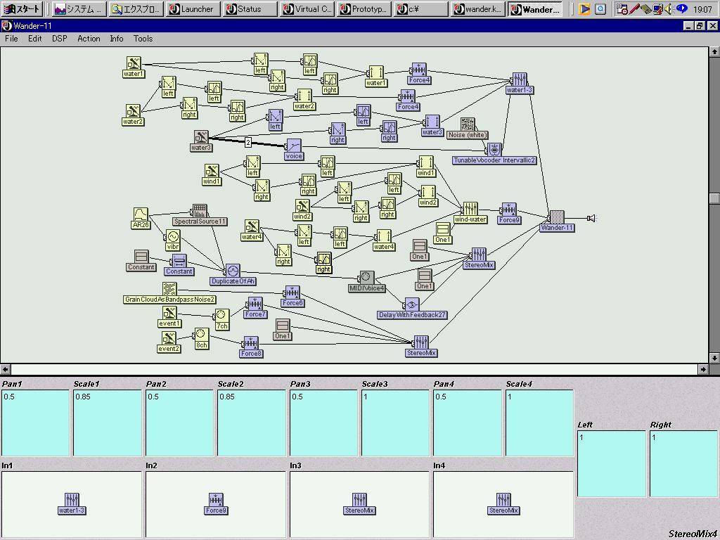Click the 7ch channelizer node
Viewport: 720px width, 540px height.
click(x=221, y=320)
